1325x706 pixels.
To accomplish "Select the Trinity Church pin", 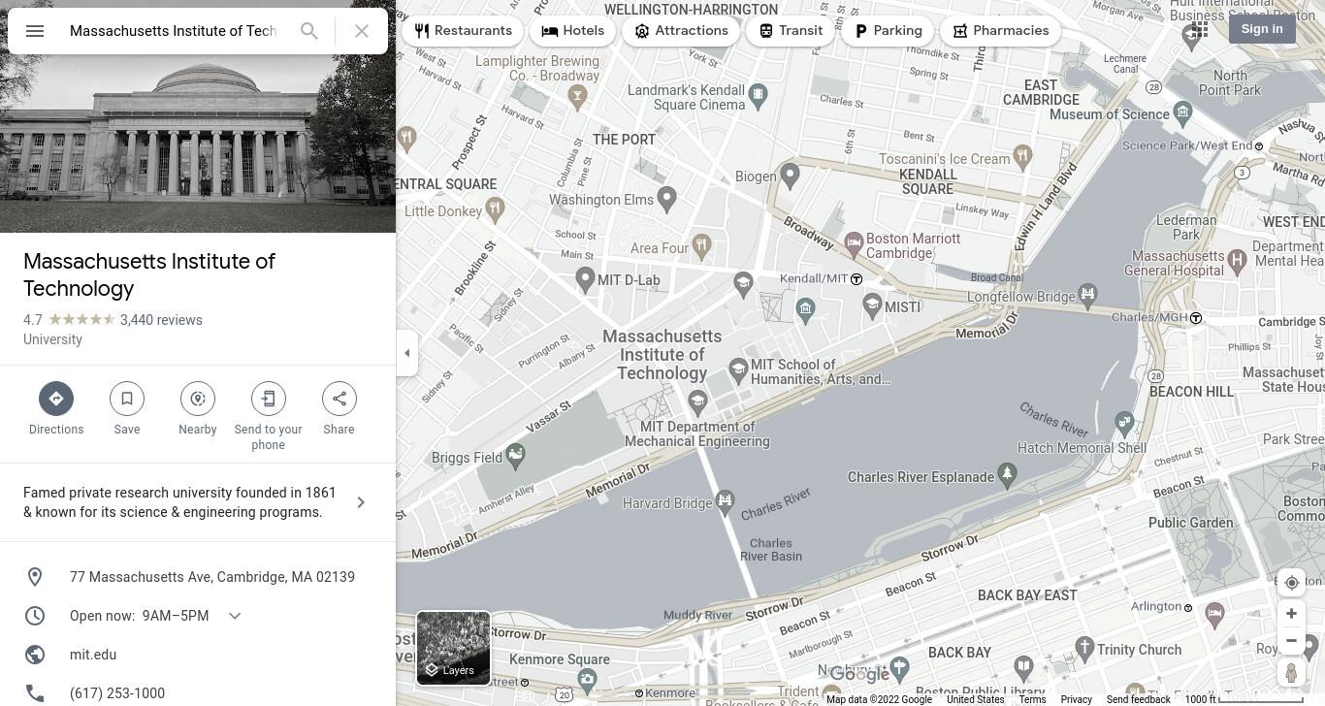I will [1083, 649].
